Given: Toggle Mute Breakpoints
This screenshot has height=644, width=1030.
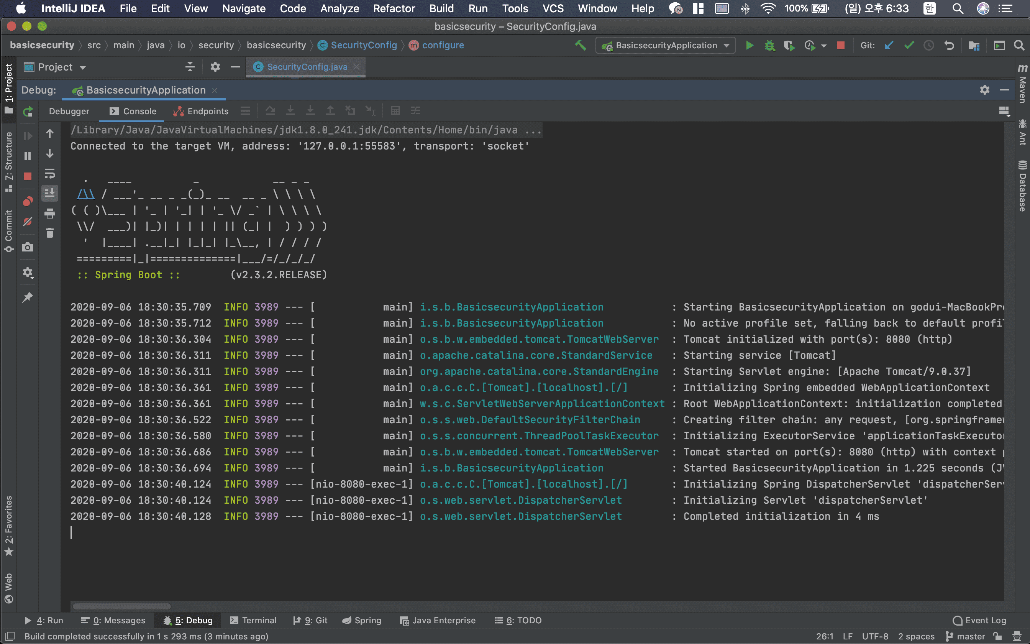Looking at the screenshot, I should click(28, 222).
